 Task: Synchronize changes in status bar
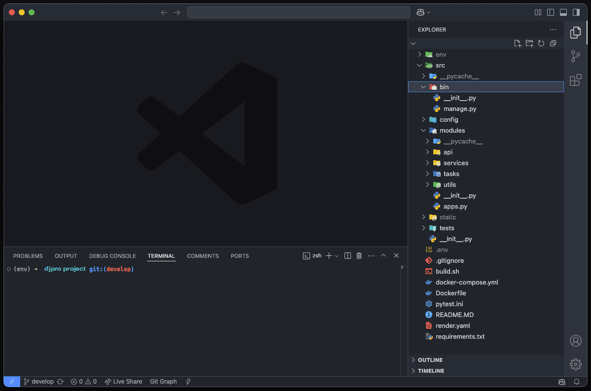(60, 382)
